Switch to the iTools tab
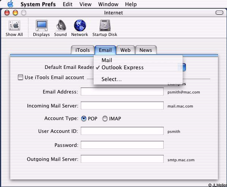227x187 pixels. [x=83, y=50]
